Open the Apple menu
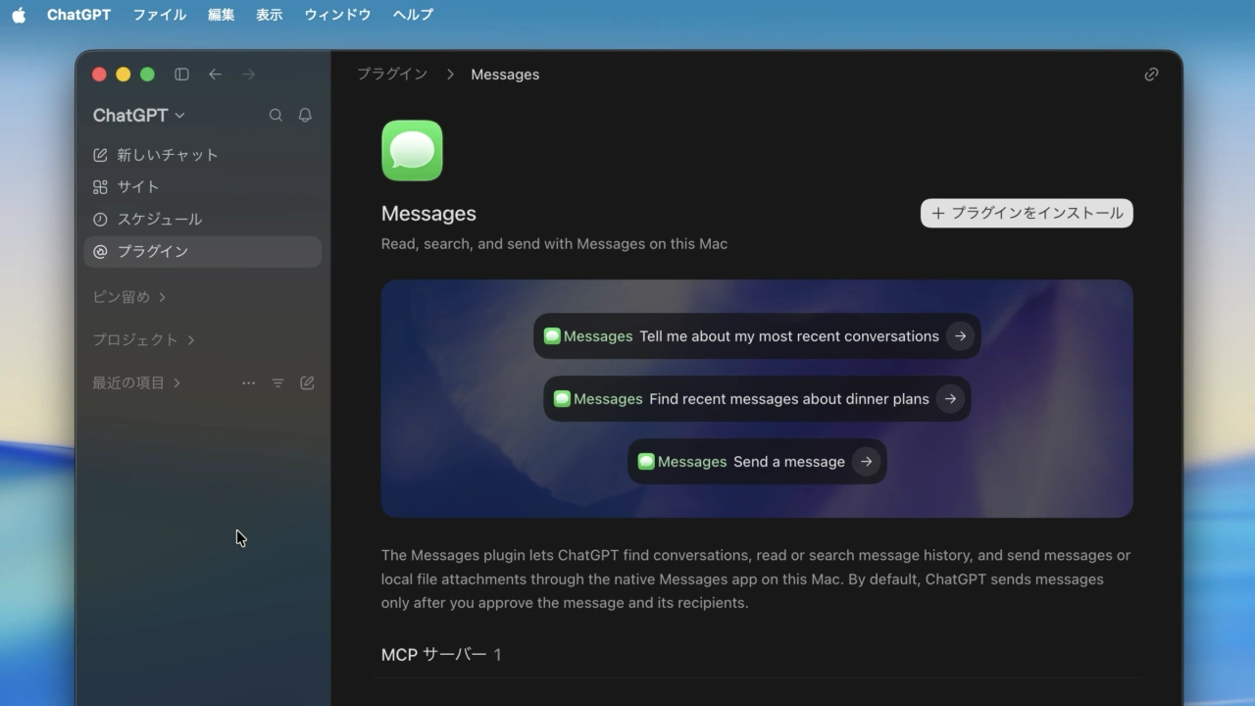 [19, 15]
